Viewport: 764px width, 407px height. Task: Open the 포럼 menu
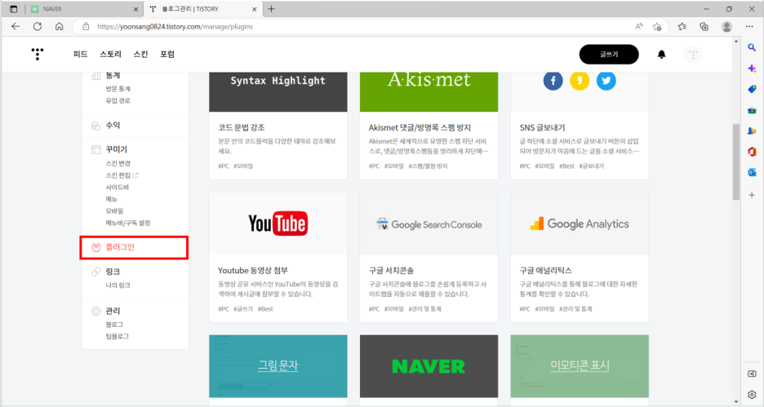click(167, 54)
